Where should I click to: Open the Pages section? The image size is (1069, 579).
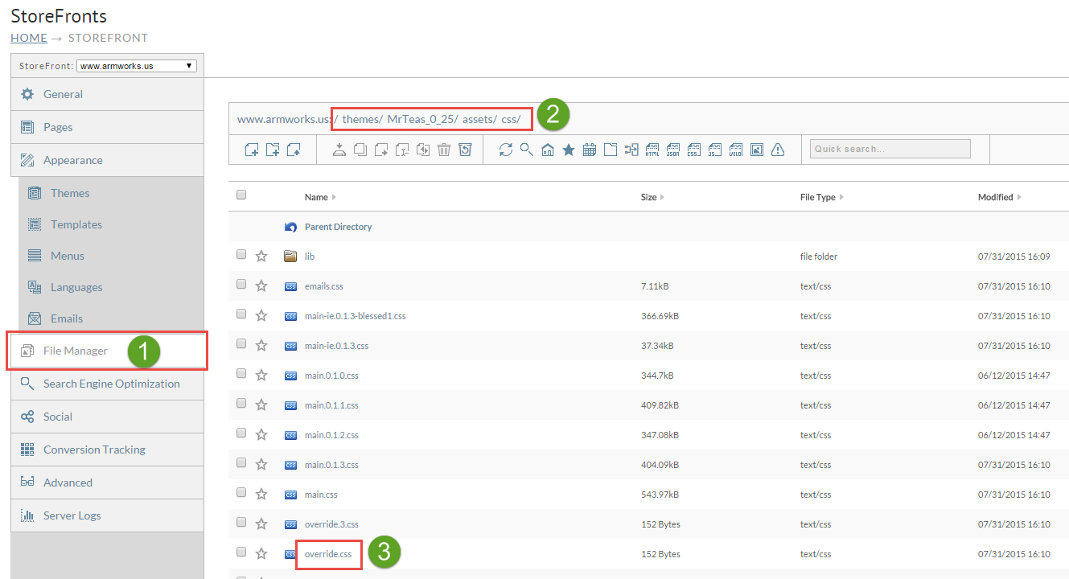coord(107,127)
